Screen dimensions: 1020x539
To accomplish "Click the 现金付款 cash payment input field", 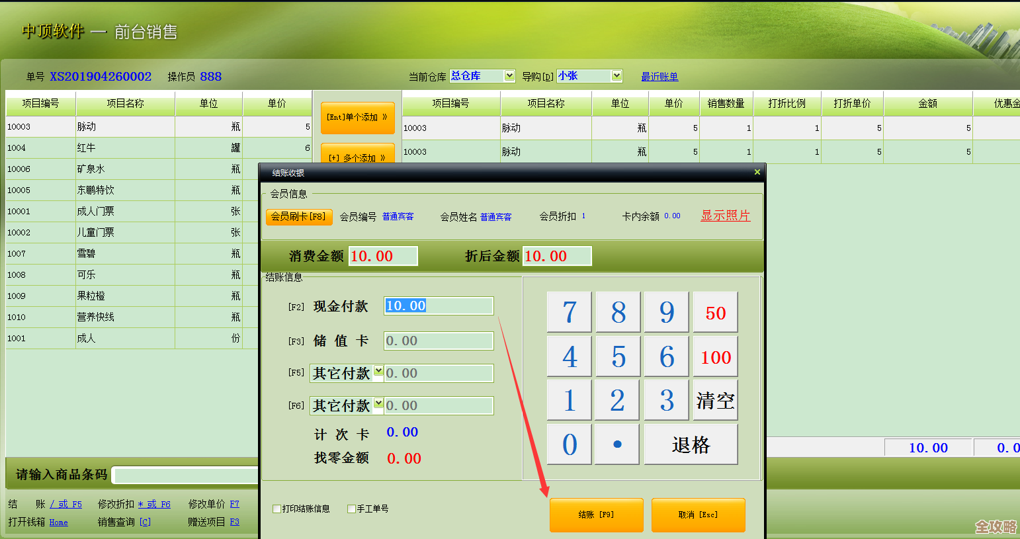I will tap(438, 306).
